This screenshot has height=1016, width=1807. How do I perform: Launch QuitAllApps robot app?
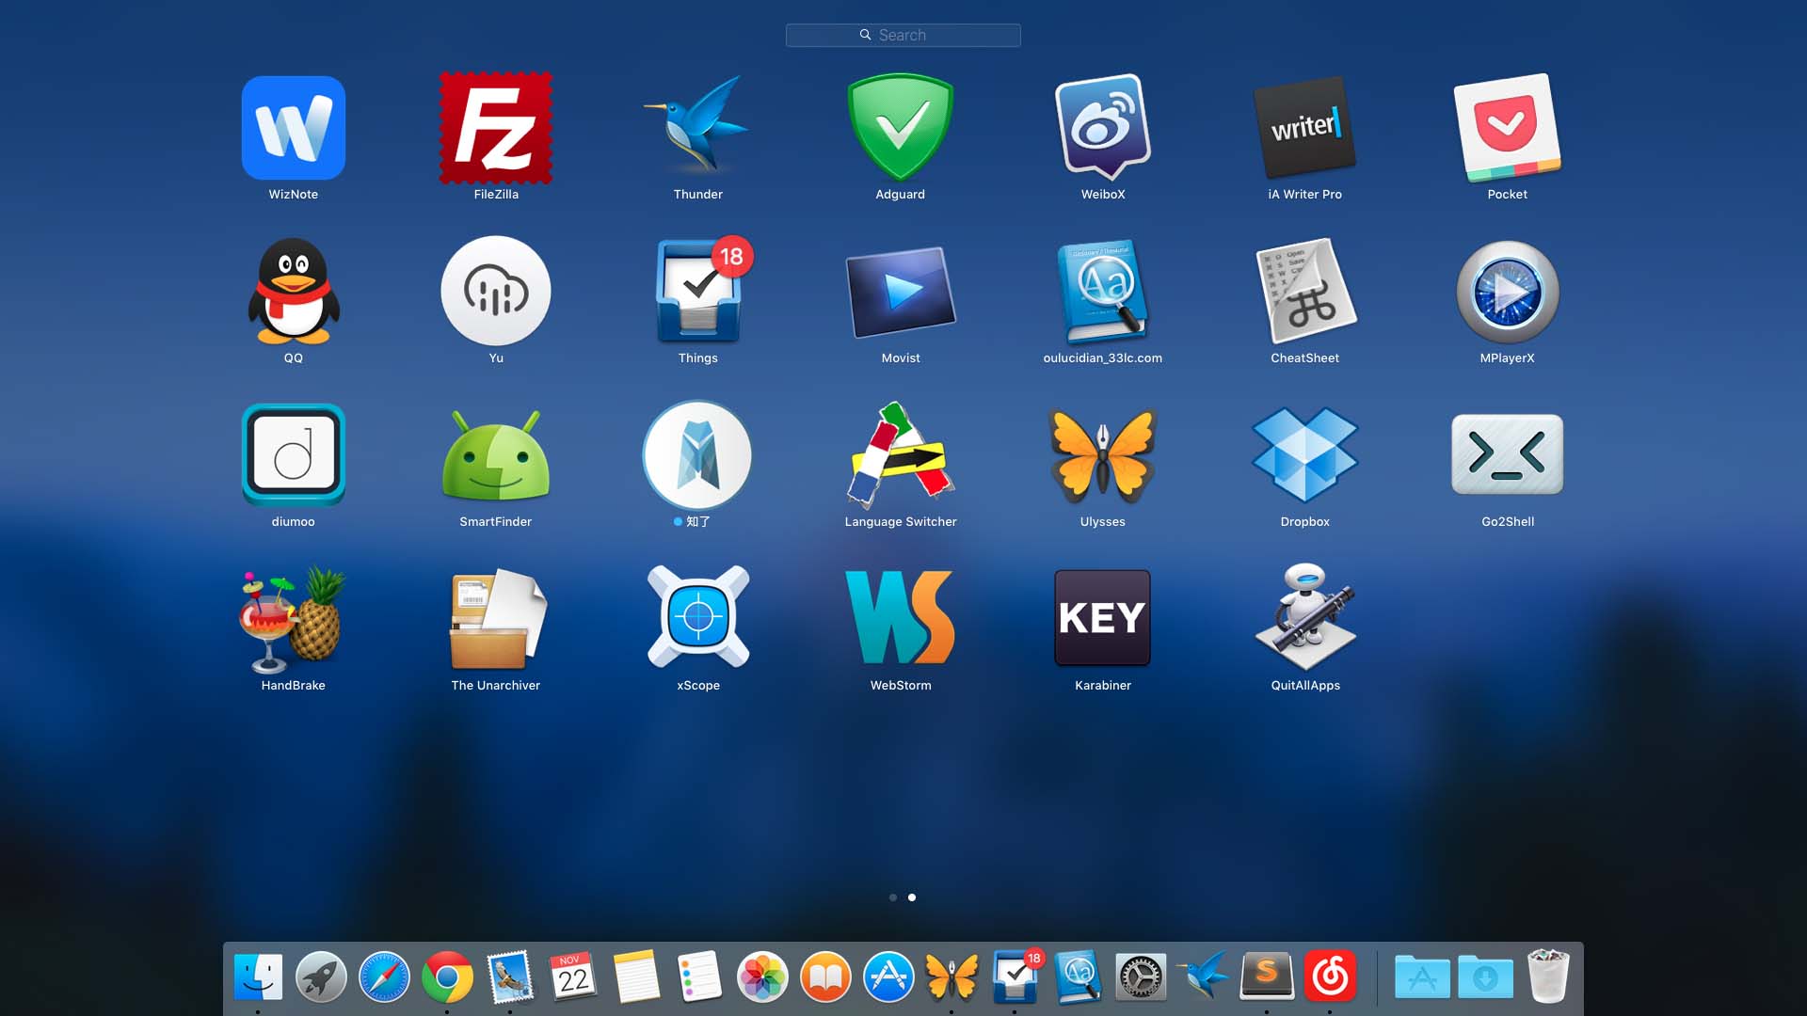pos(1305,617)
